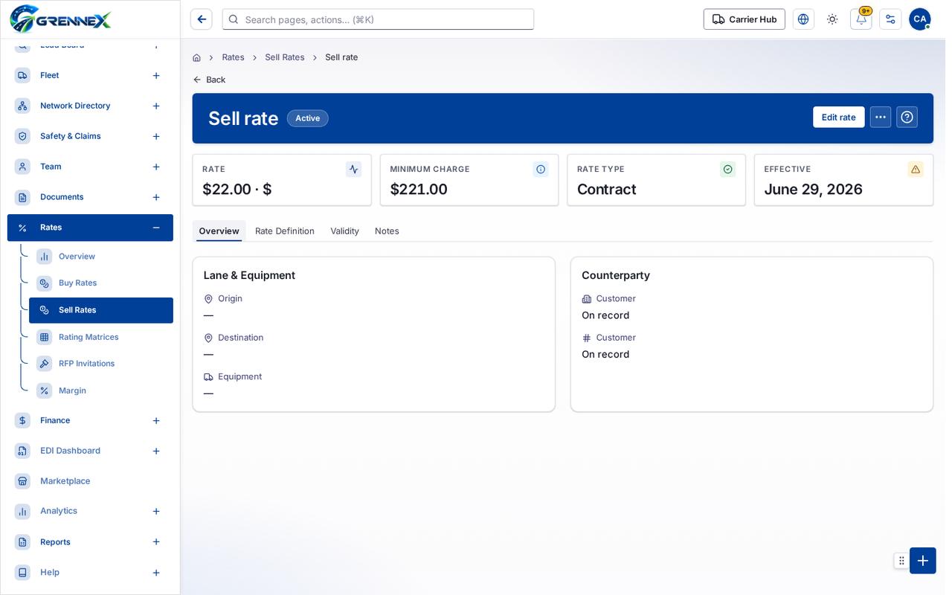Focus the search pages and actions field
This screenshot has width=952, height=595.
click(378, 19)
